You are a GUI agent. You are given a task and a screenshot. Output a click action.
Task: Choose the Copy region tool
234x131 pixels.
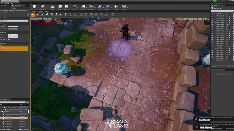[x=85, y=14]
